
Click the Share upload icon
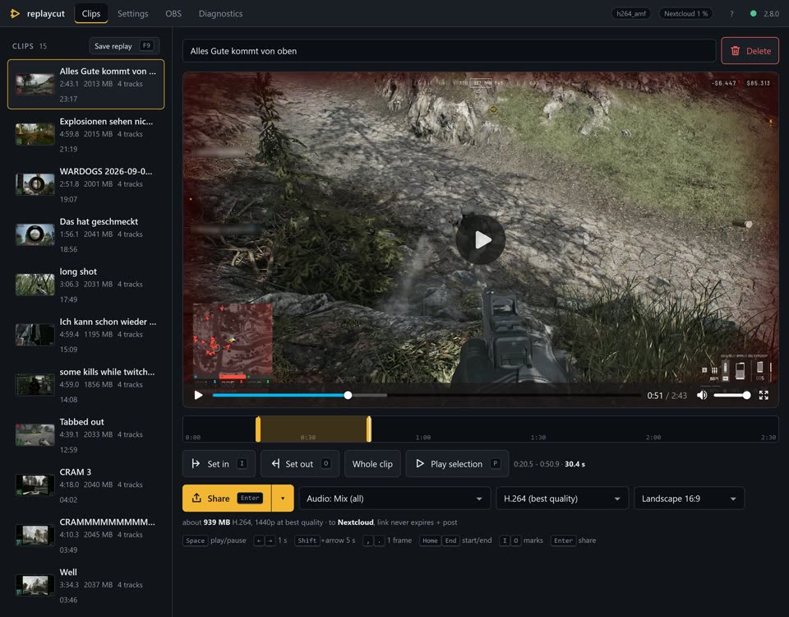point(196,499)
